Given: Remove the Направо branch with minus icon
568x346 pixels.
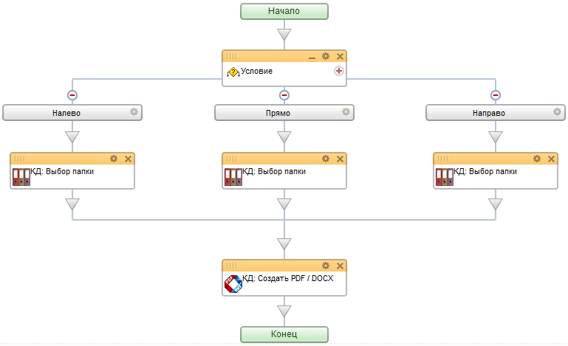Looking at the screenshot, I should [496, 94].
